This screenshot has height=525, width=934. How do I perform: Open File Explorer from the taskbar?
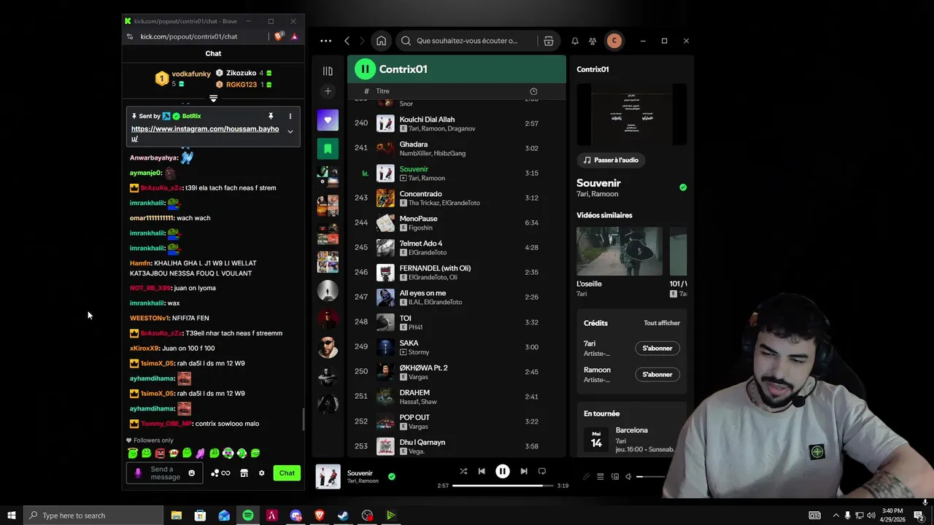[177, 516]
